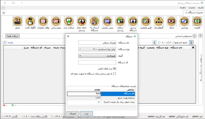The width and height of the screenshot is (205, 119).
Task: Open the راهنما menu in menu bar
Action: pos(183,8)
